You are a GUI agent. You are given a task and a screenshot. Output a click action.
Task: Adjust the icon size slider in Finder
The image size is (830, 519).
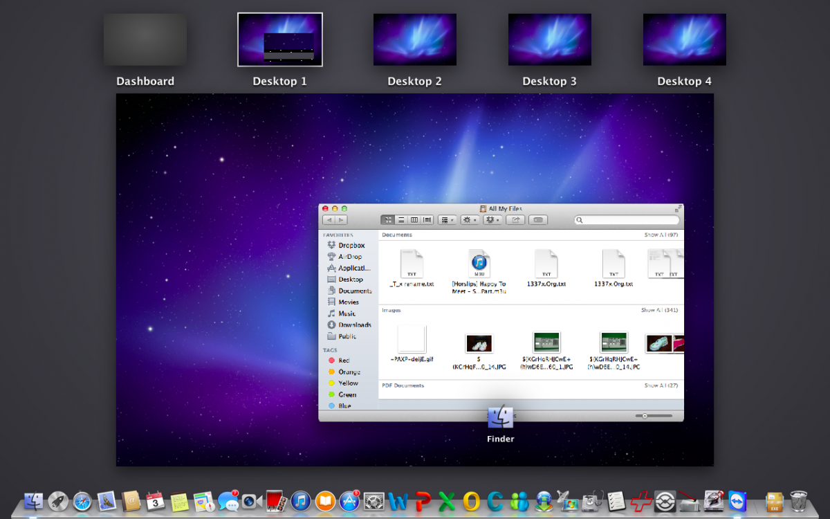tap(645, 416)
